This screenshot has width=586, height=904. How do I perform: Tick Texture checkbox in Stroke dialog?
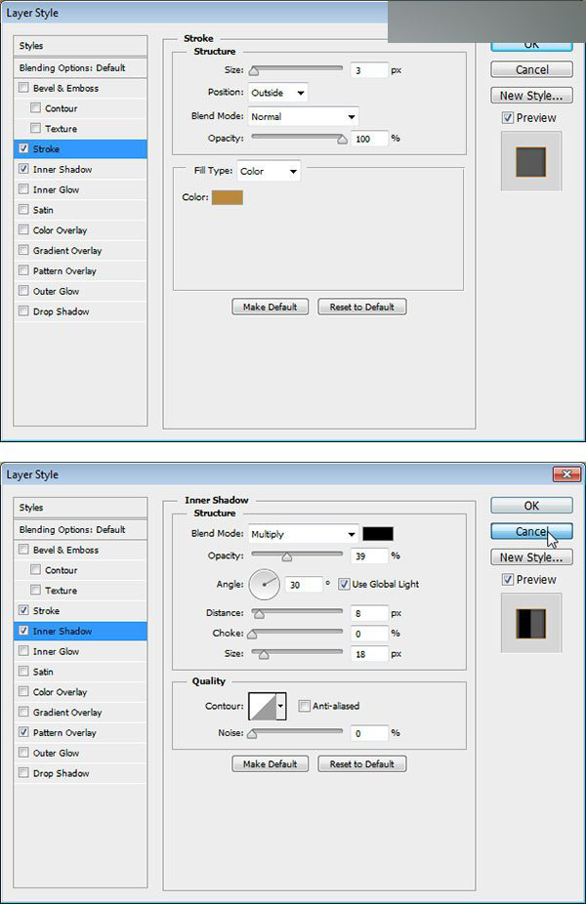coord(36,128)
